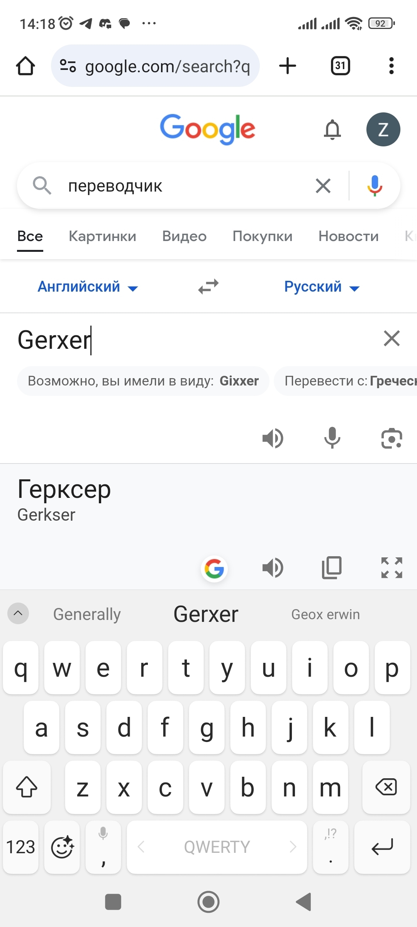Screen dimensions: 417x927
Task: Open the Английский source language dropdown
Action: click(88, 287)
